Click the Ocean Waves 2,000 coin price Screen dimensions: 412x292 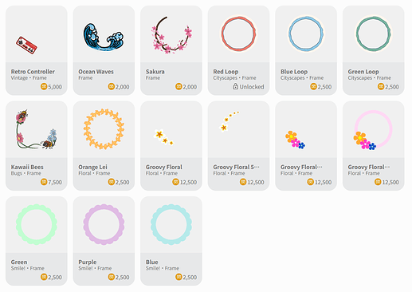[119, 87]
